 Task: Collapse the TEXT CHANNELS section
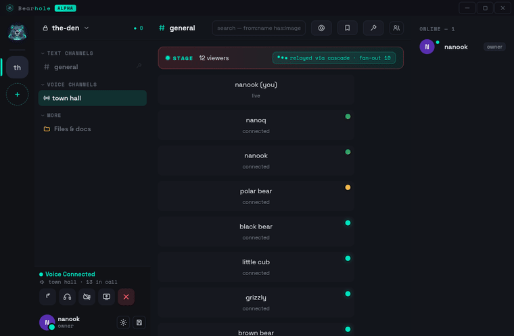tap(67, 53)
